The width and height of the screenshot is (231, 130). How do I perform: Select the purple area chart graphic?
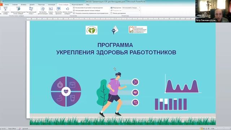click(x=183, y=84)
